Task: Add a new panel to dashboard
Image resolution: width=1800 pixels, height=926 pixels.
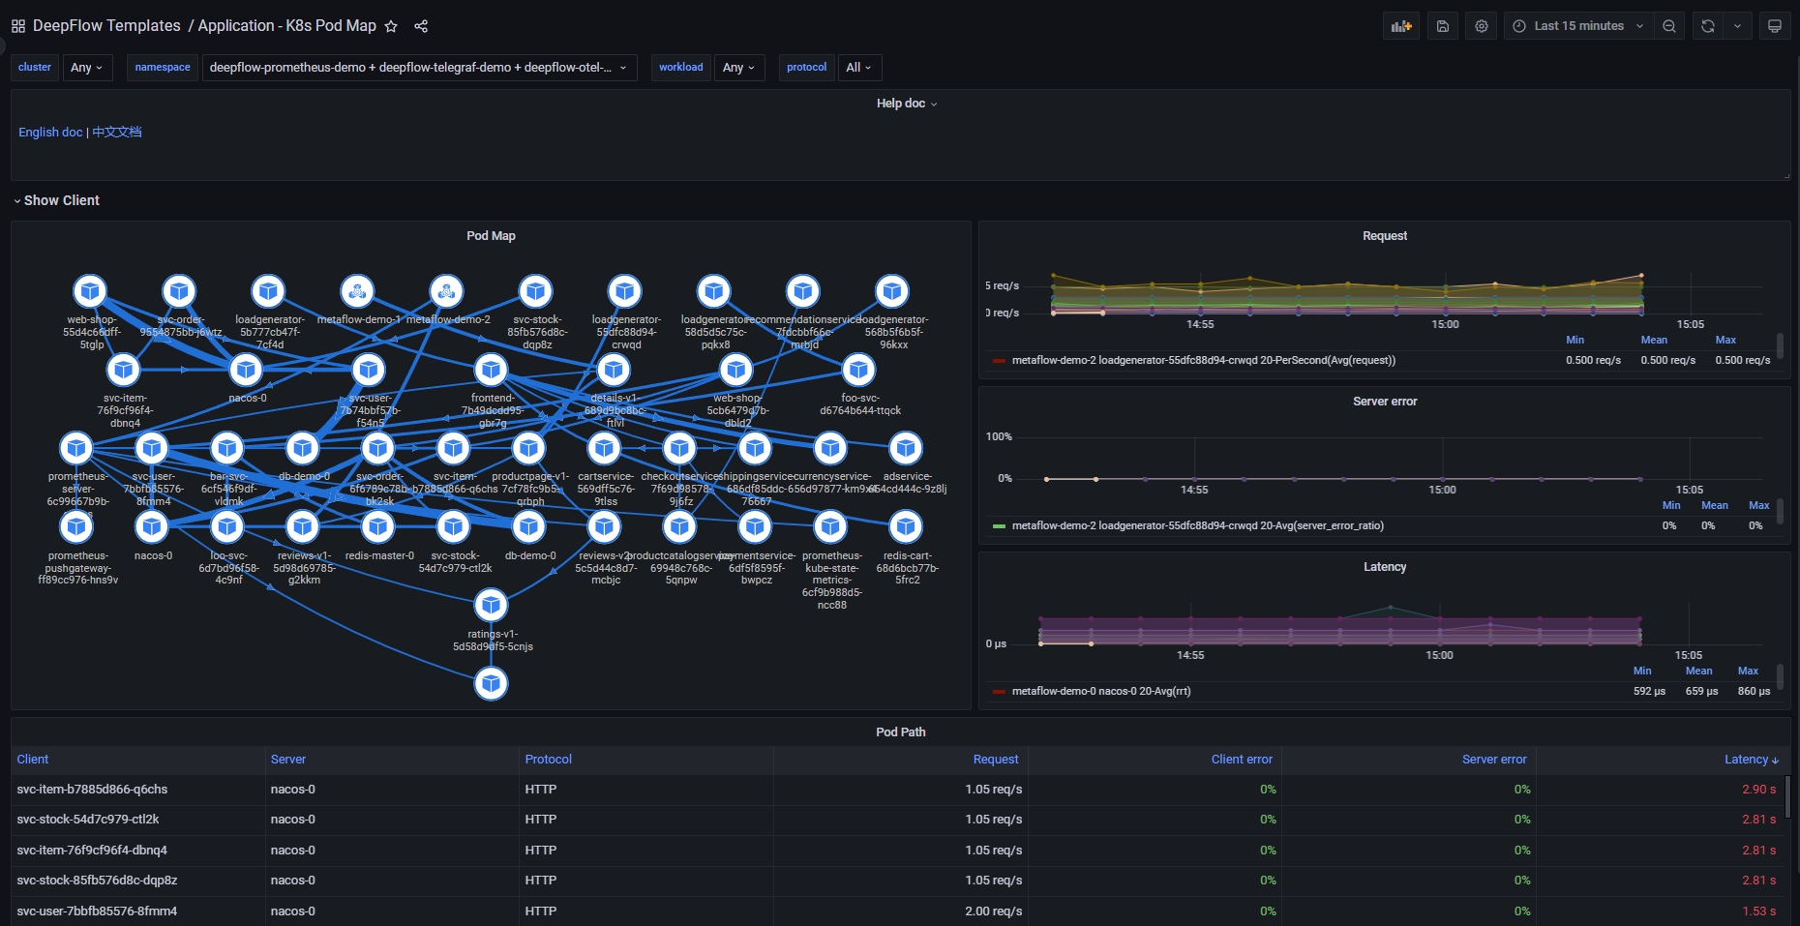Action: [1401, 26]
